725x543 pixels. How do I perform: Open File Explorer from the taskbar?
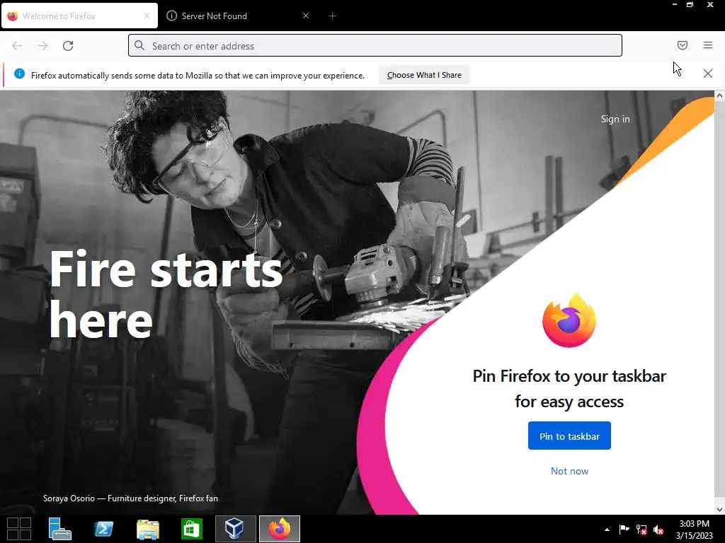tap(148, 529)
